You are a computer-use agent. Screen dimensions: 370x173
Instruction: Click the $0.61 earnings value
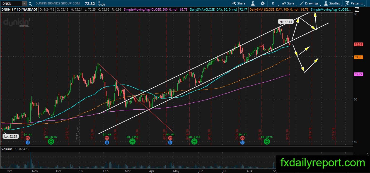[28, 134]
